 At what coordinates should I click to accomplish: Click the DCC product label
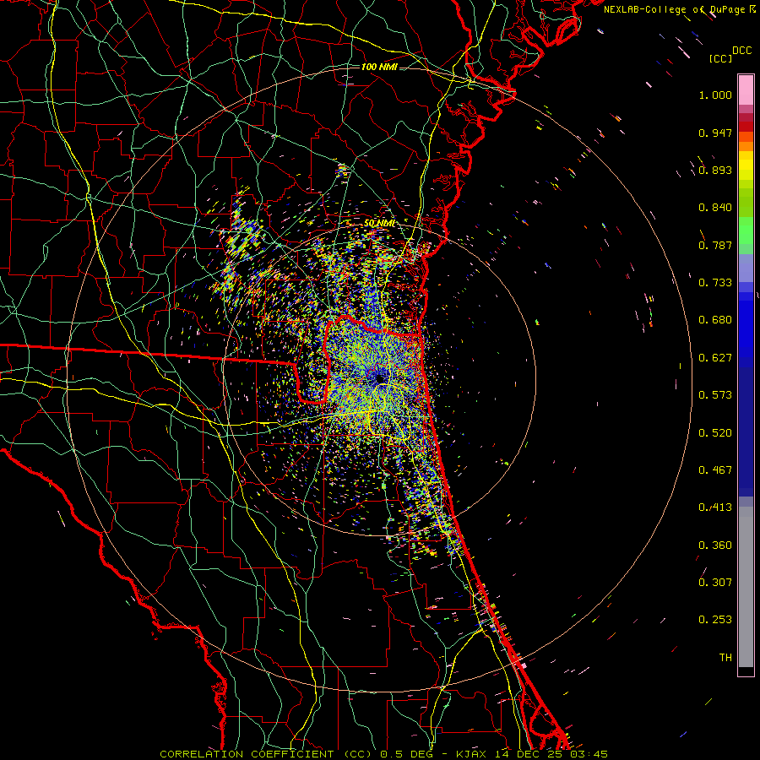click(741, 51)
